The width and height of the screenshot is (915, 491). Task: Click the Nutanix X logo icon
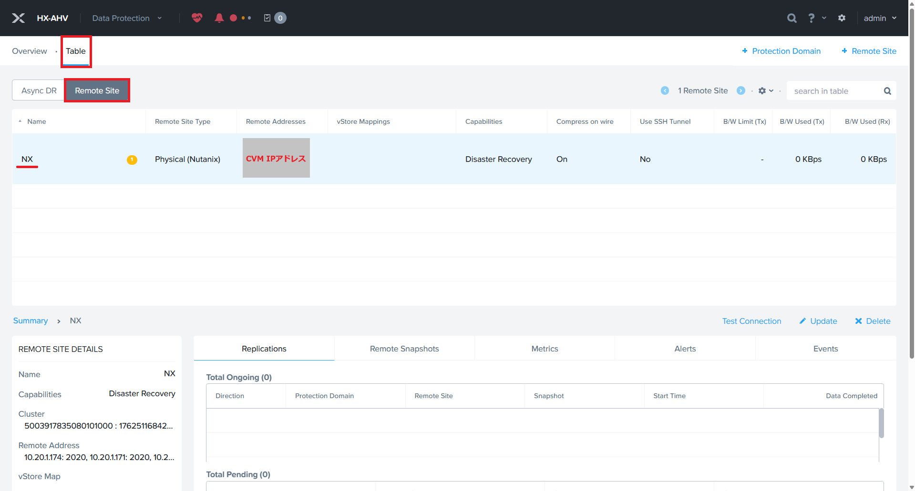[x=18, y=18]
